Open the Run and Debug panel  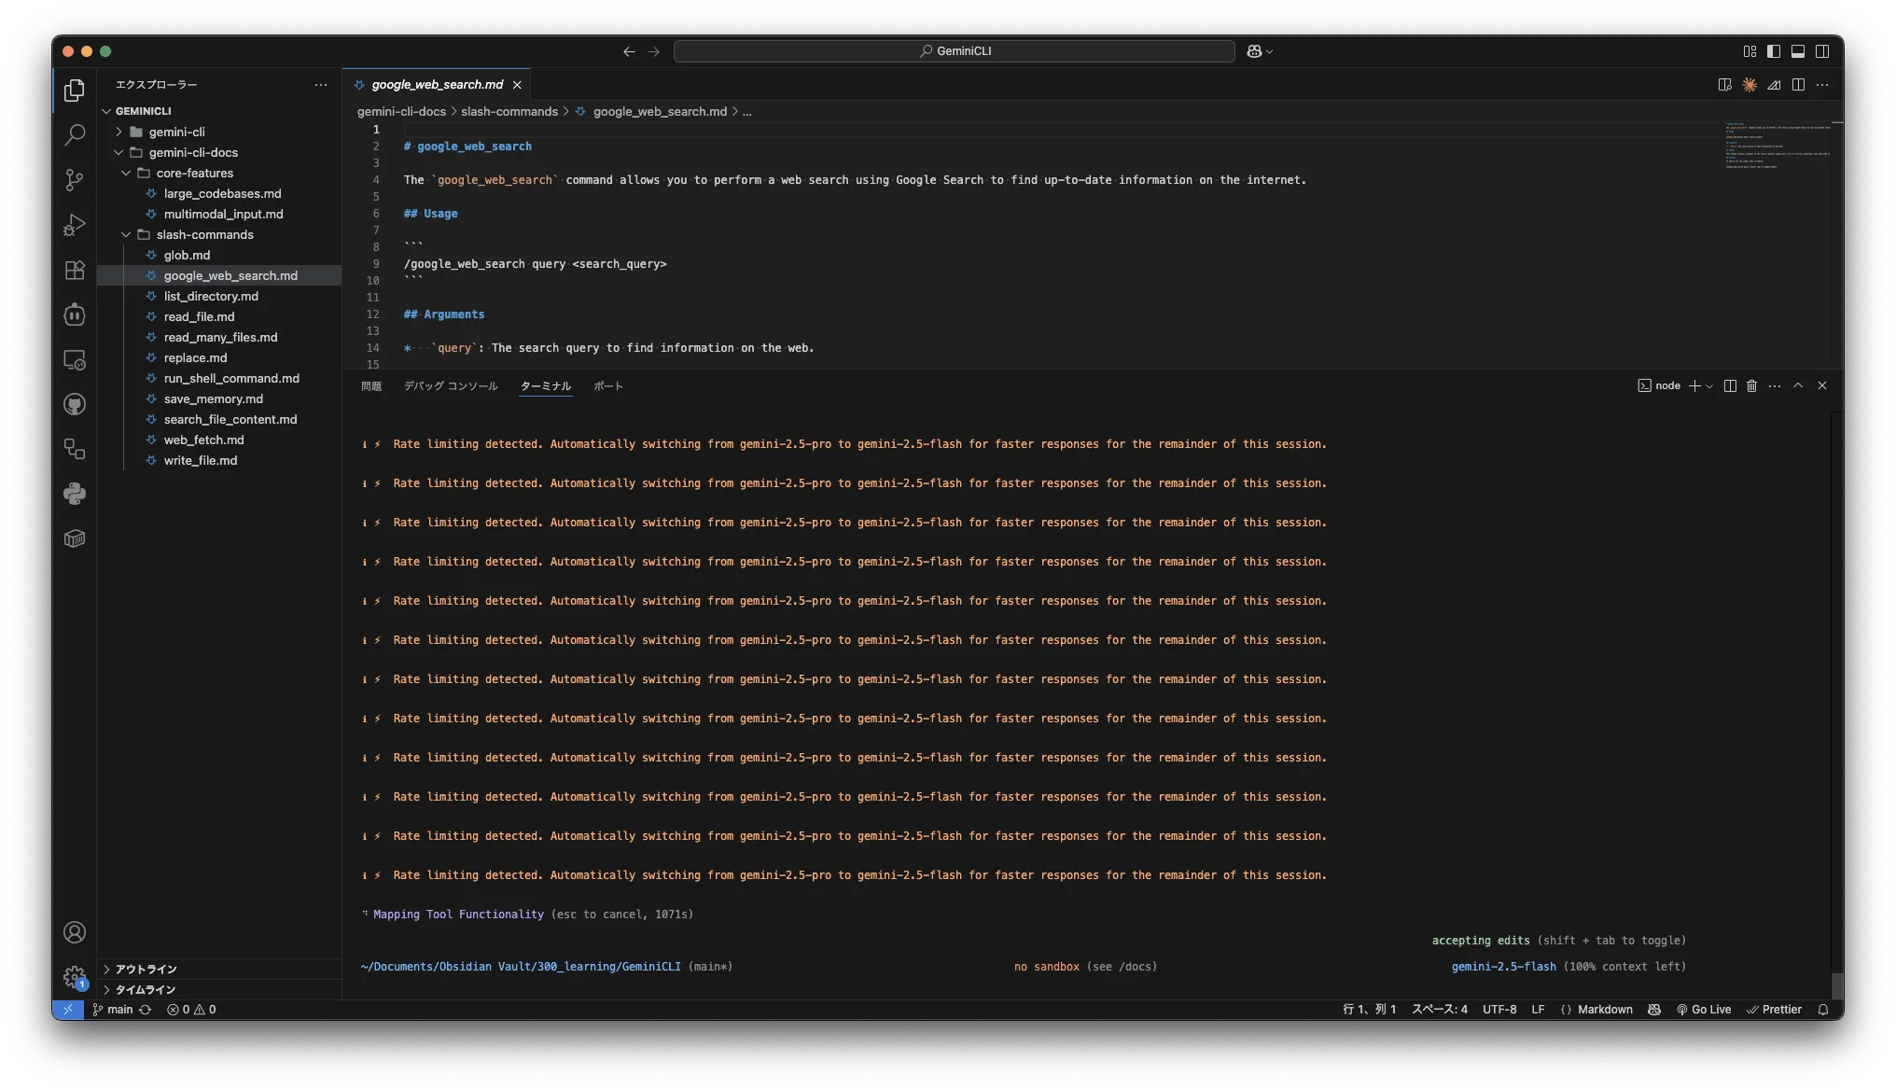point(75,224)
